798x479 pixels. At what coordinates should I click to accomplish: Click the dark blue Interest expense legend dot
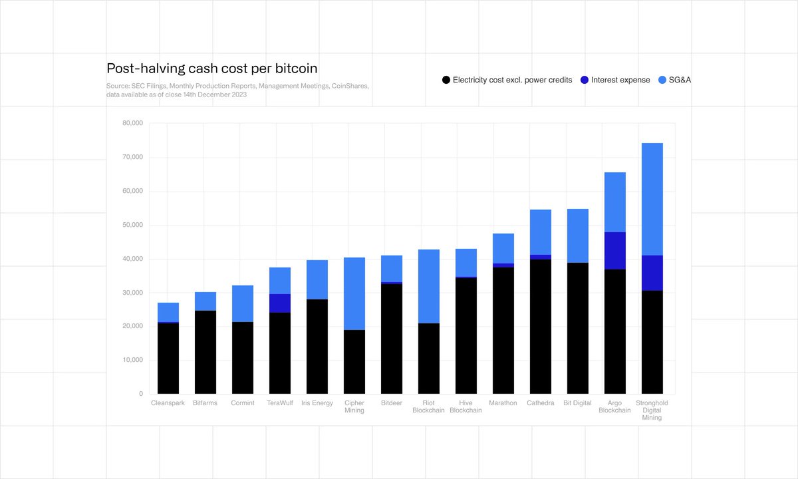584,80
